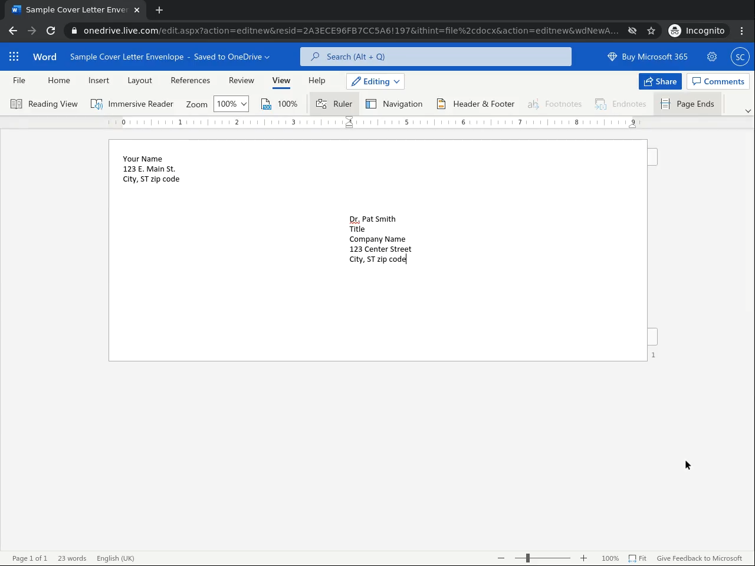This screenshot has width=755, height=566.
Task: Click the Search (Alt + Q) box
Action: click(436, 57)
